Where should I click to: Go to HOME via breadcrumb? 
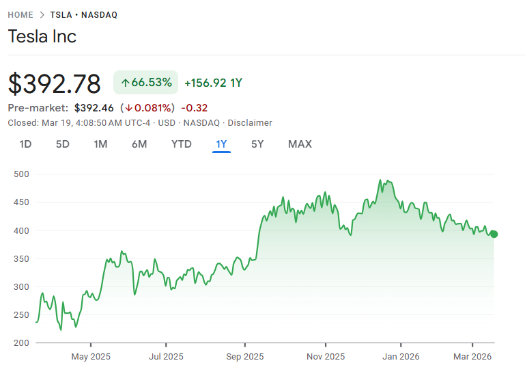20,15
